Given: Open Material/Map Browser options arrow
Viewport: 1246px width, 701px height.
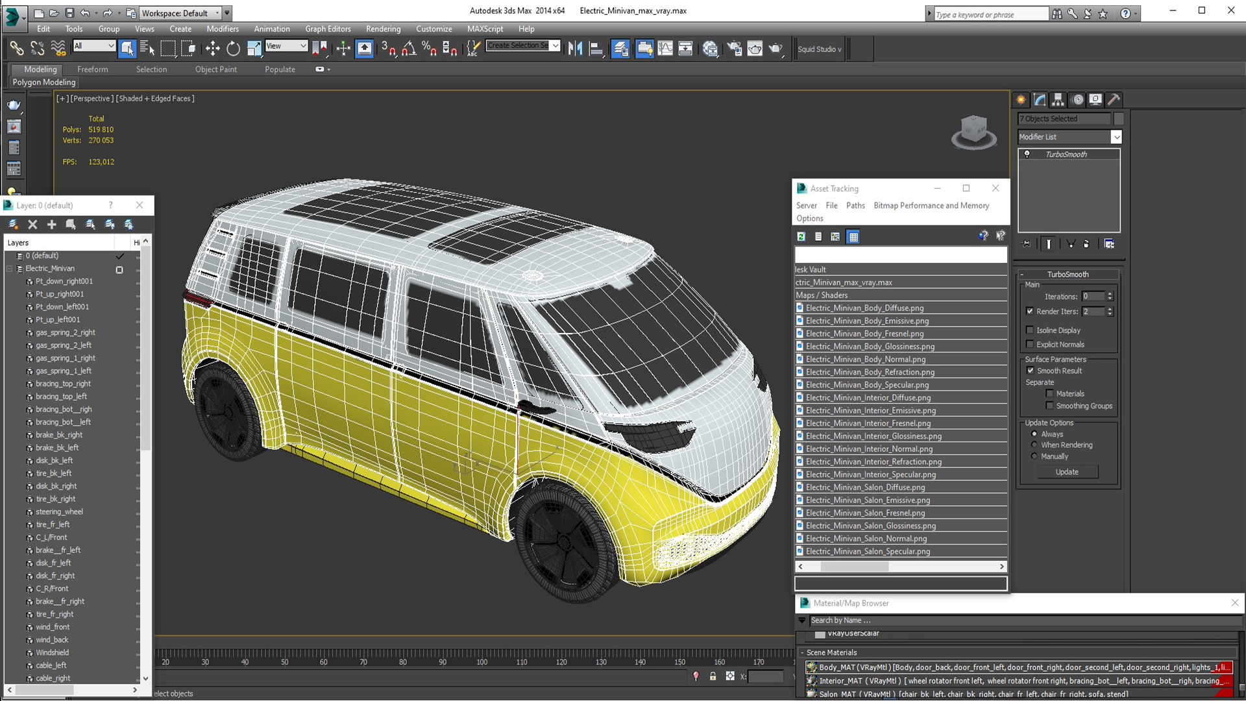Looking at the screenshot, I should click(x=802, y=621).
